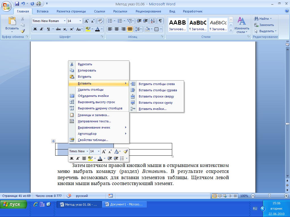
Task: Click the sort А-Я button
Action: (153, 21)
